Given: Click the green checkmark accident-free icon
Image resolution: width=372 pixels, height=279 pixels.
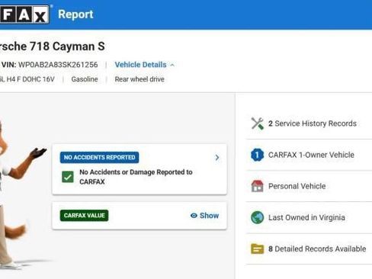Looking at the screenshot, I should (x=68, y=177).
